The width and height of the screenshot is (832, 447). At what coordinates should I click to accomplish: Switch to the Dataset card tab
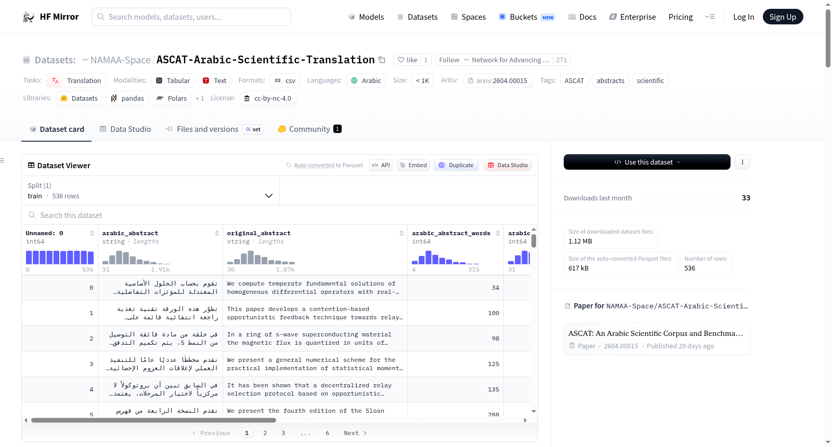pyautogui.click(x=56, y=129)
